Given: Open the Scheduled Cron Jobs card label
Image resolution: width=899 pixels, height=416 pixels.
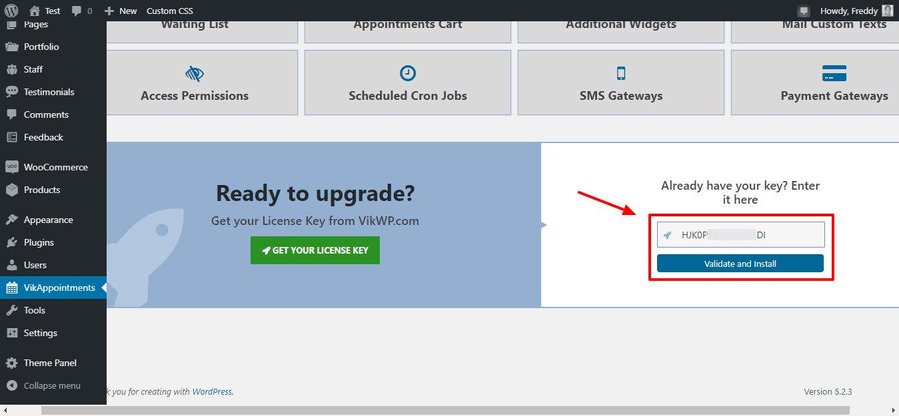Looking at the screenshot, I should click(x=408, y=96).
